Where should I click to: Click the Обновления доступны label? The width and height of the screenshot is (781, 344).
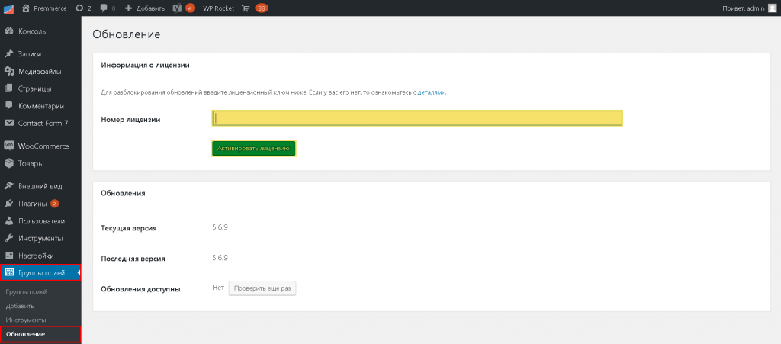(x=140, y=289)
